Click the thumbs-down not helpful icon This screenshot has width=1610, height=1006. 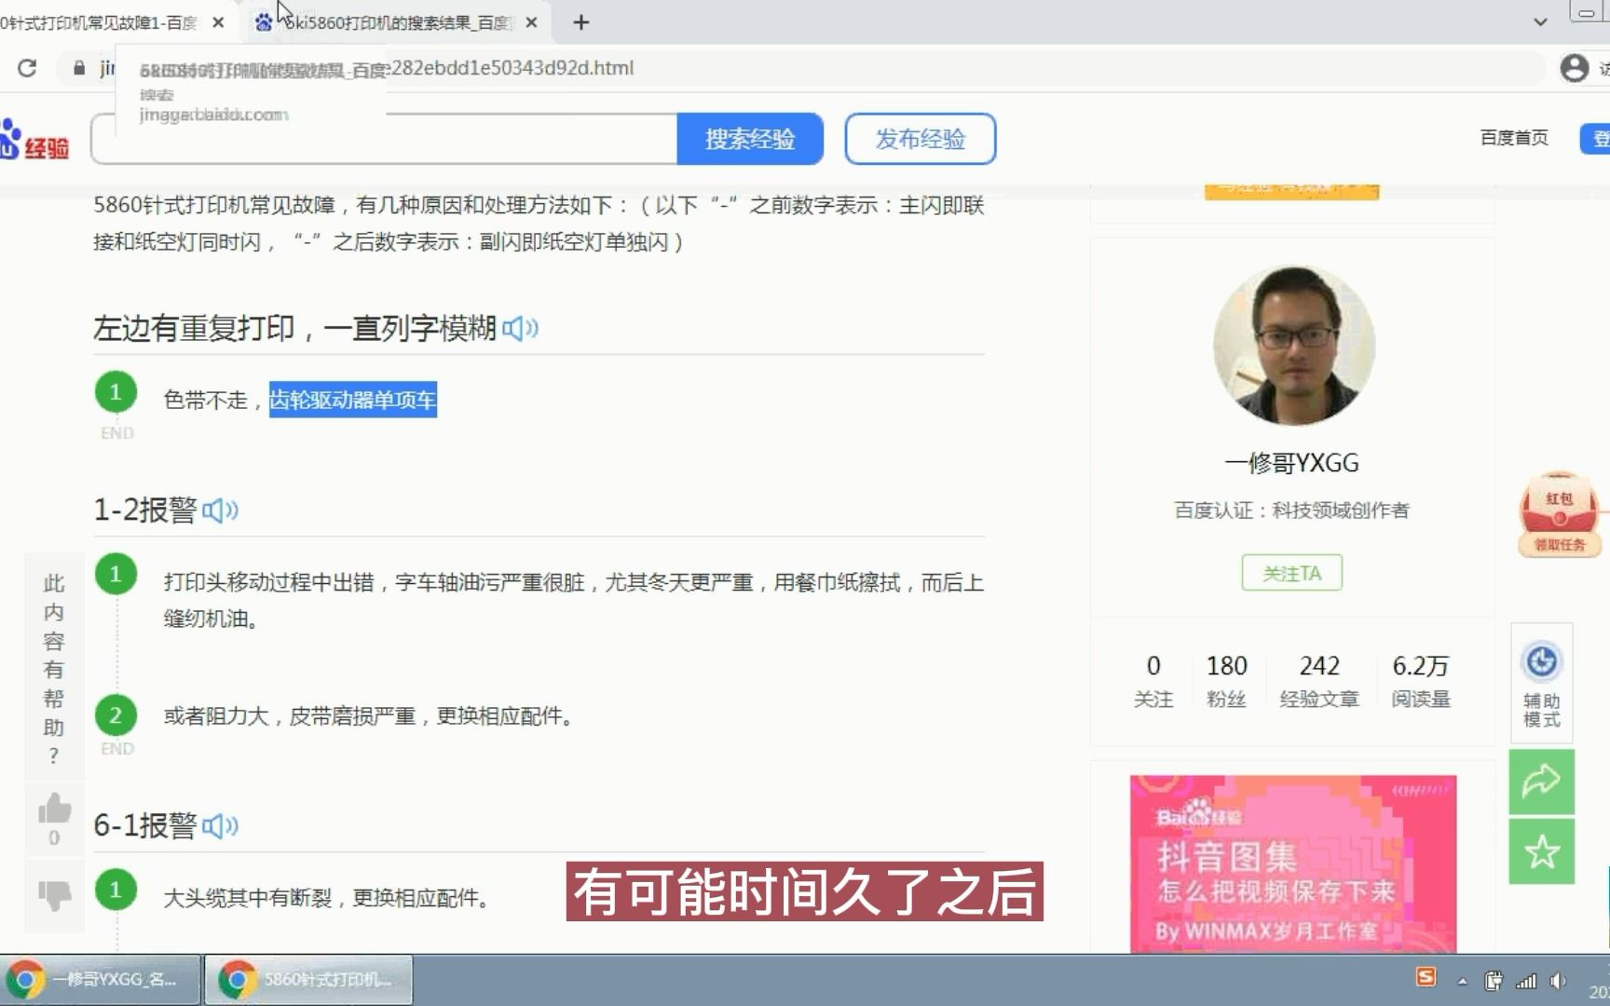(54, 894)
